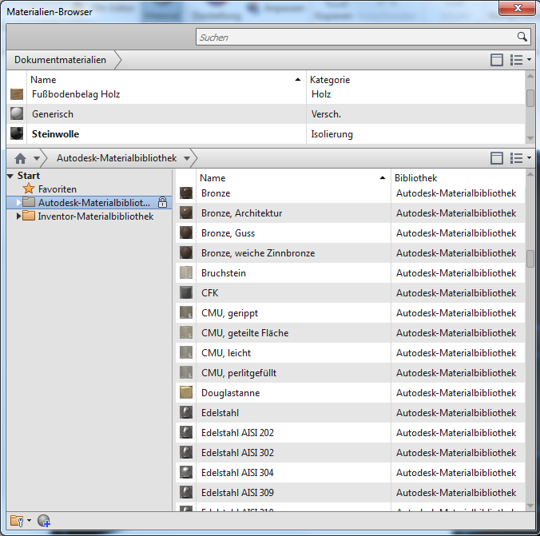Image resolution: width=540 pixels, height=536 pixels.
Task: Click CMU, leicht material swatch
Action: [x=186, y=353]
